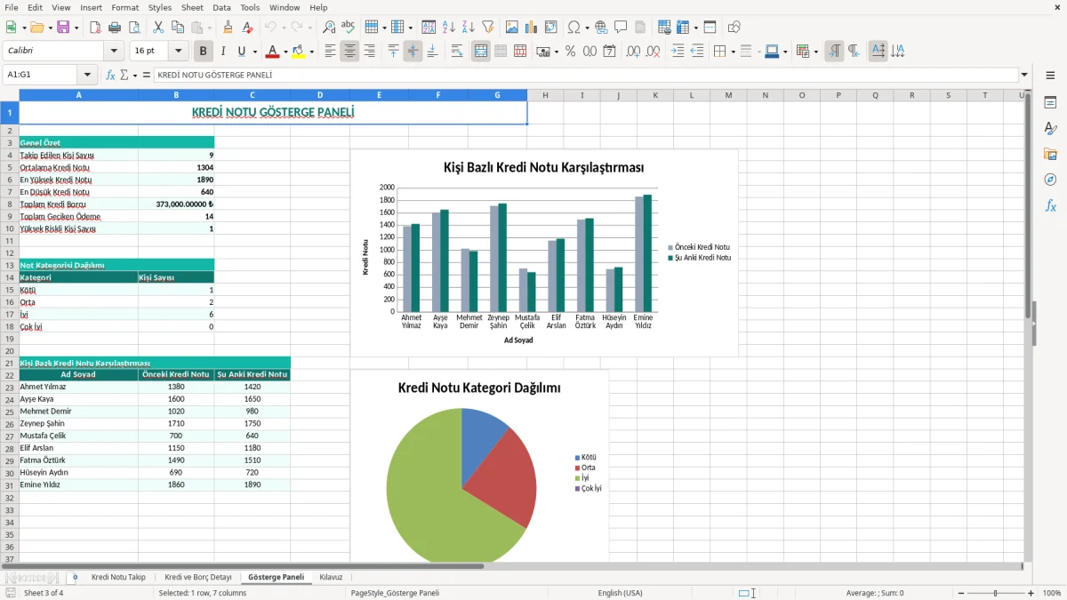Open Undo history dropdown arrow
This screenshot has height=600, width=1067.
point(283,28)
